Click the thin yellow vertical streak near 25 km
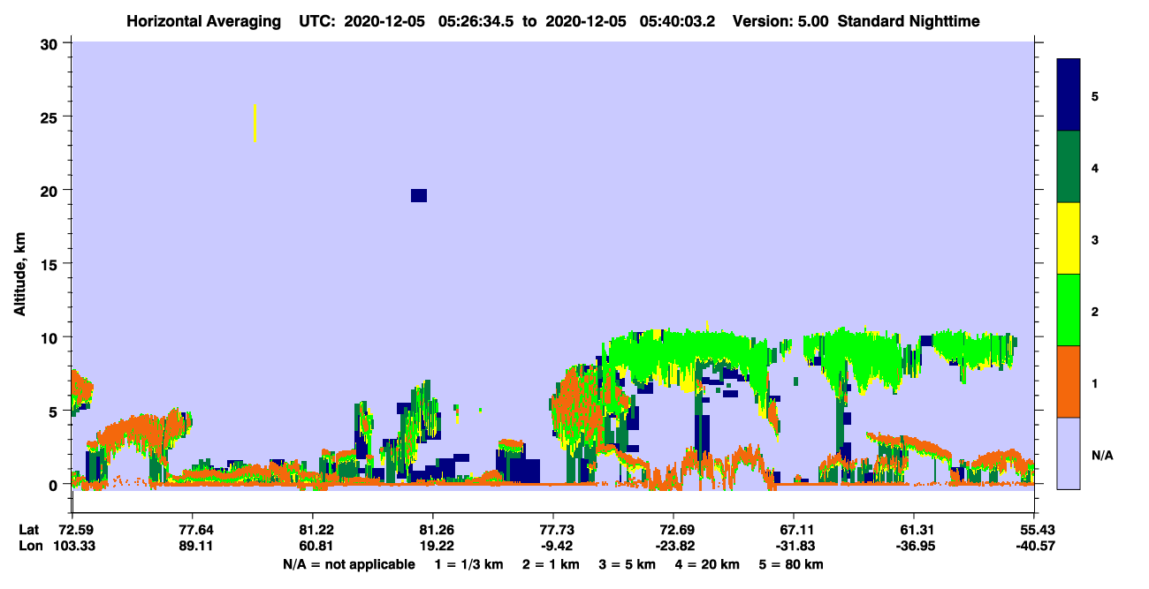1149x589 pixels. click(255, 123)
